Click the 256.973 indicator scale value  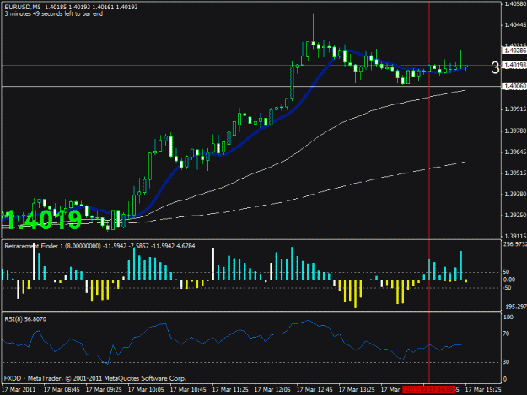pos(515,244)
